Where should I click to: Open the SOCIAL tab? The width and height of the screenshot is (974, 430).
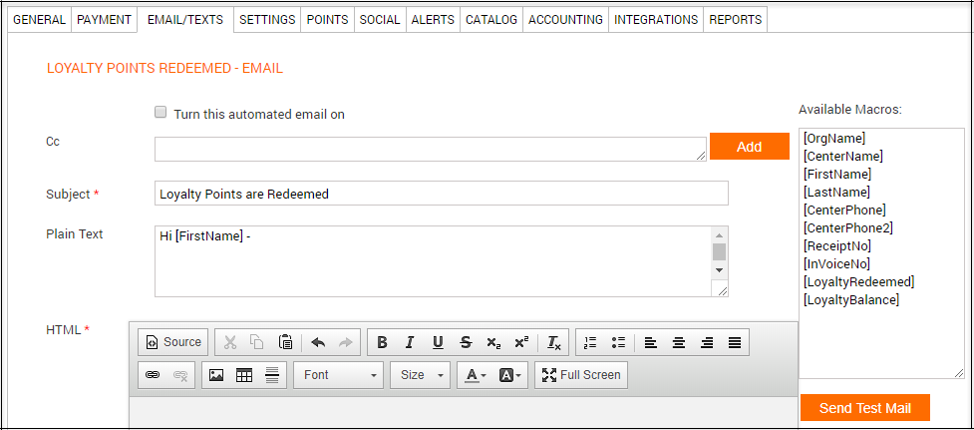click(x=380, y=19)
